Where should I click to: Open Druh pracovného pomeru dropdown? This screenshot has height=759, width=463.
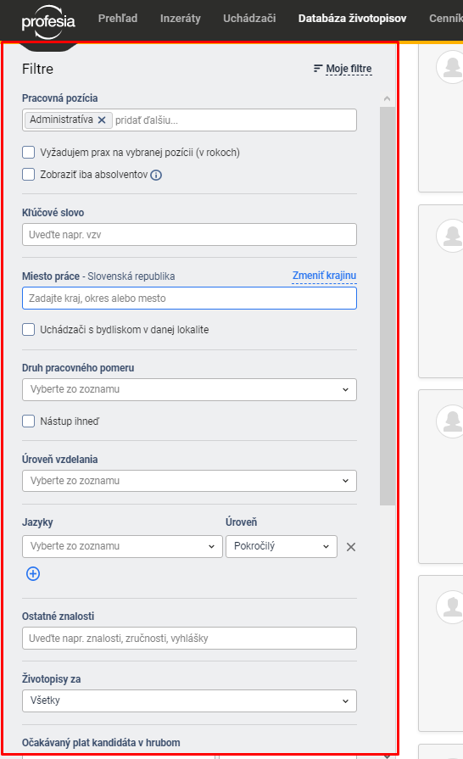point(189,389)
